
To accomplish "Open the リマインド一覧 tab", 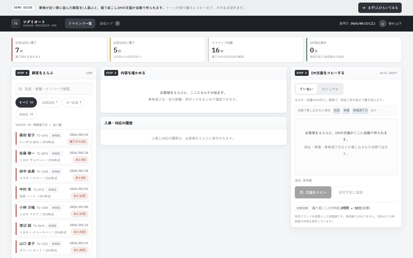I will click(80, 23).
